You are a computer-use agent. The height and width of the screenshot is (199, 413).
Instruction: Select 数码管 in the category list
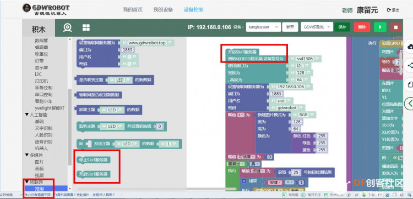pos(41,41)
